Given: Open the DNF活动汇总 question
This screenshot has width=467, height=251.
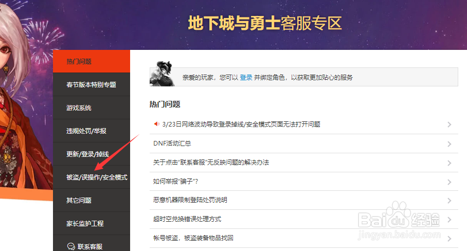Looking at the screenshot, I should click(172, 143).
